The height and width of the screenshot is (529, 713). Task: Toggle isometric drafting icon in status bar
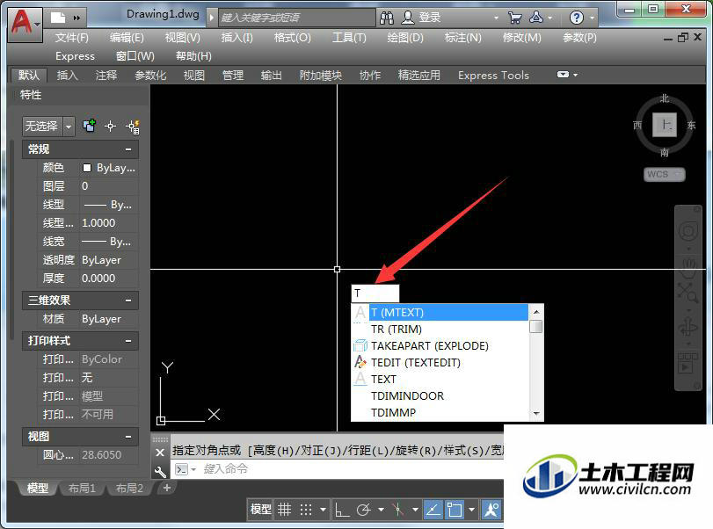tap(398, 510)
